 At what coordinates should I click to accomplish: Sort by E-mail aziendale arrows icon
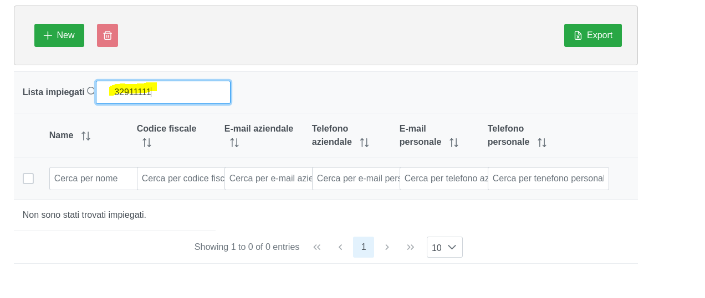click(x=234, y=143)
